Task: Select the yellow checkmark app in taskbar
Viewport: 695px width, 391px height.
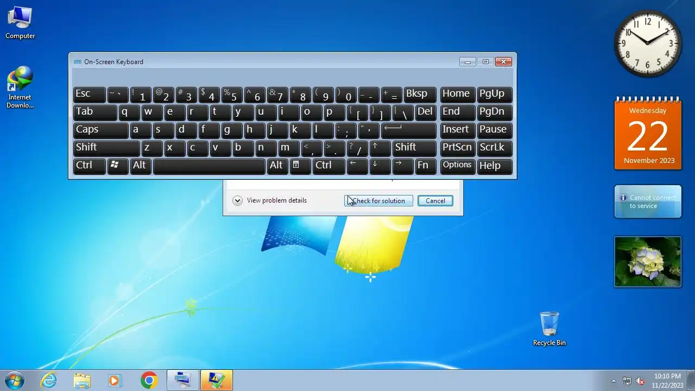Action: [217, 380]
